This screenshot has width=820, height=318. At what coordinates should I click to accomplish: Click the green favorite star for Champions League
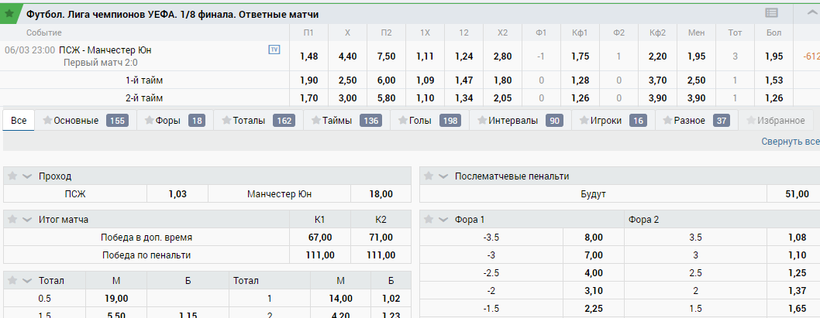pyautogui.click(x=9, y=14)
